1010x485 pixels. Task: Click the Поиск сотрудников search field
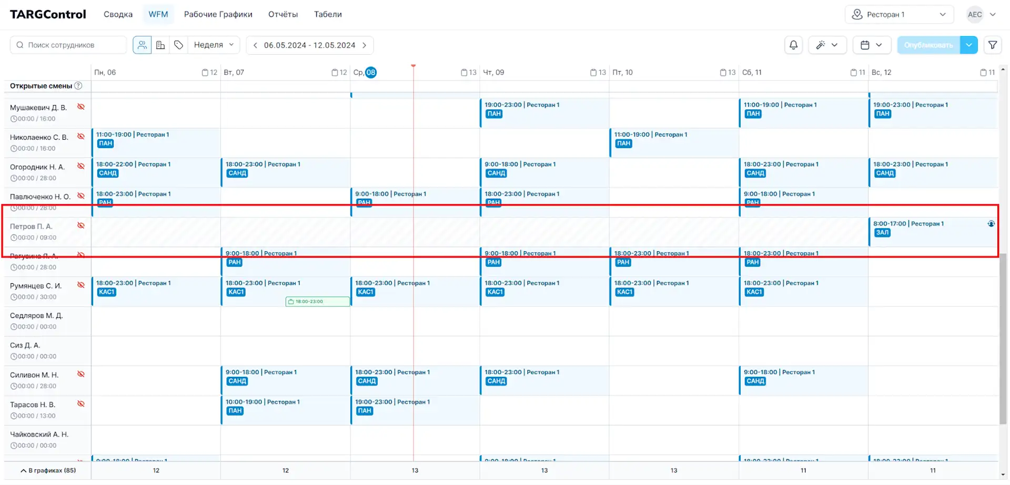(68, 45)
